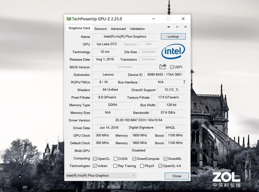This screenshot has height=192, width=259.
Task: Click the BIOS Version field
Action: click(125, 67)
